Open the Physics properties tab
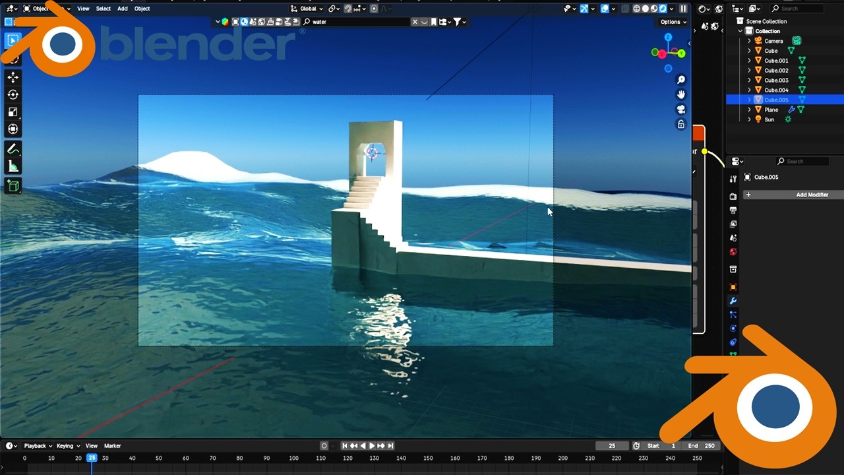844x475 pixels. (x=733, y=328)
